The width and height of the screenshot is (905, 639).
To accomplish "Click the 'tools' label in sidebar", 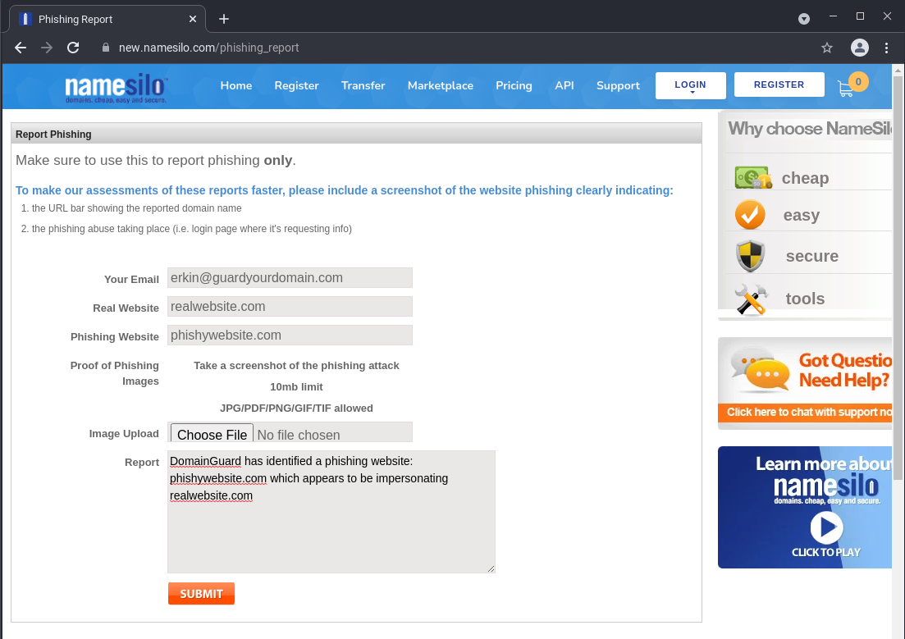I will 805,299.
